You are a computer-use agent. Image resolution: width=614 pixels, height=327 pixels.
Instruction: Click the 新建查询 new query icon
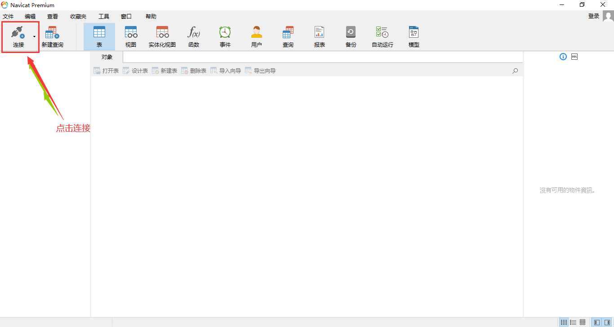[x=52, y=32]
